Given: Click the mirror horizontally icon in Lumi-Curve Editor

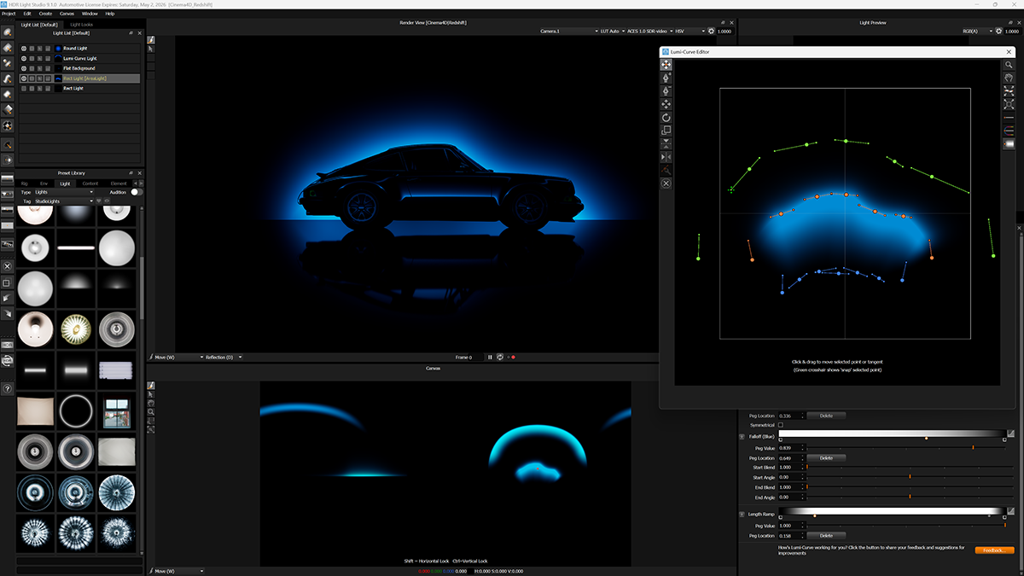Looking at the screenshot, I should coord(666,157).
